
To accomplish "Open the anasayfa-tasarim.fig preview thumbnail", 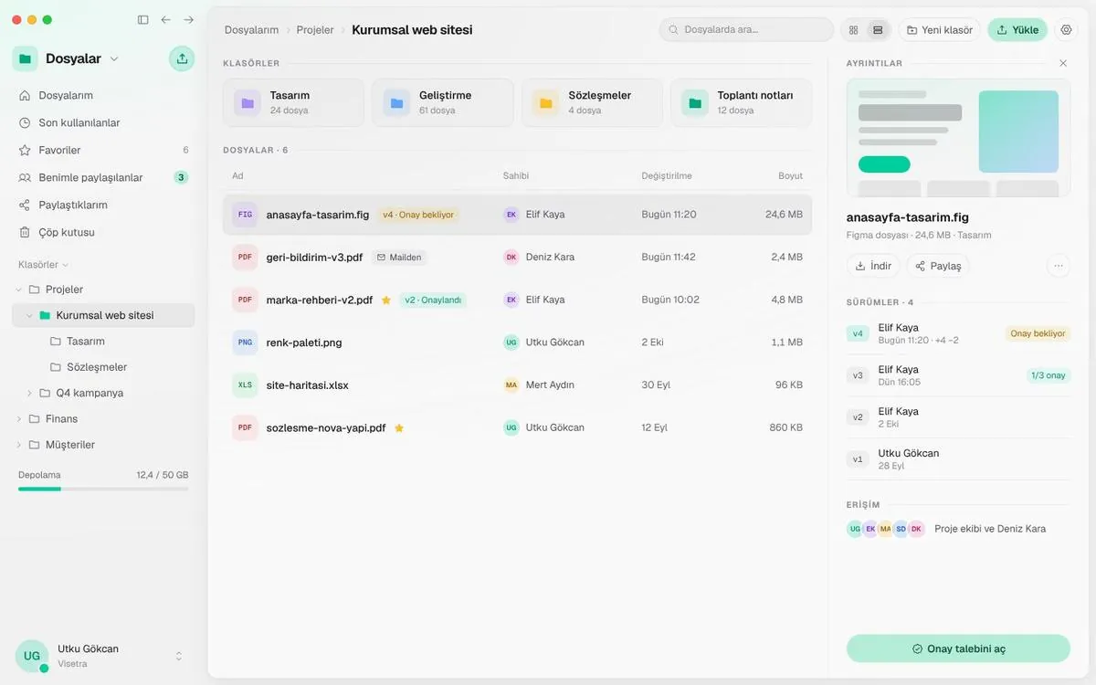I will 958,138.
